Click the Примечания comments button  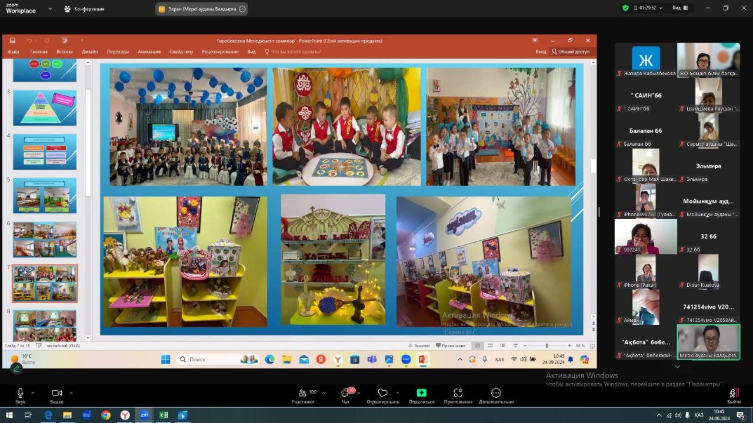point(449,345)
